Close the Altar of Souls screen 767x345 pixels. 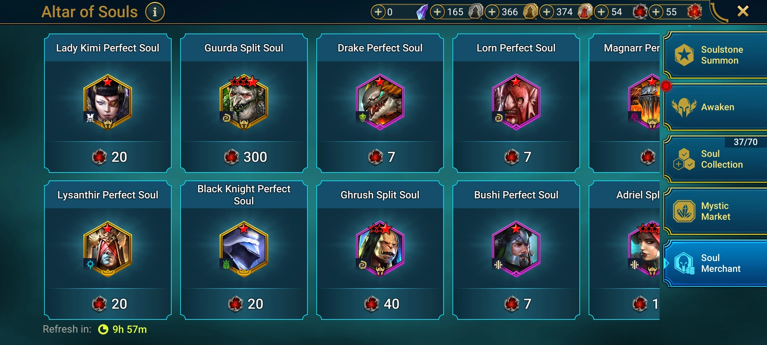click(743, 11)
